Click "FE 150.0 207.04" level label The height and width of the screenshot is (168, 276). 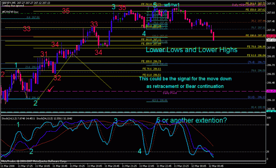click(x=151, y=43)
